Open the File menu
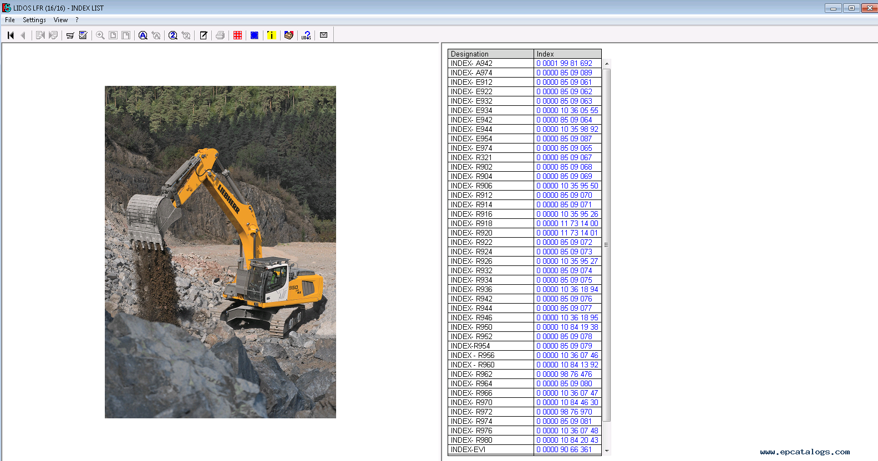 click(x=10, y=20)
